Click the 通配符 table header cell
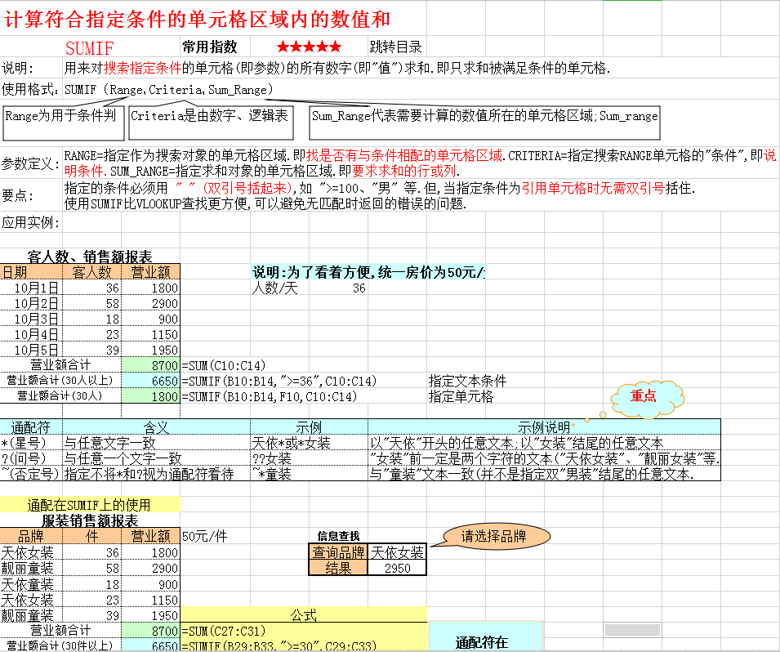The width and height of the screenshot is (780, 652). (x=31, y=427)
